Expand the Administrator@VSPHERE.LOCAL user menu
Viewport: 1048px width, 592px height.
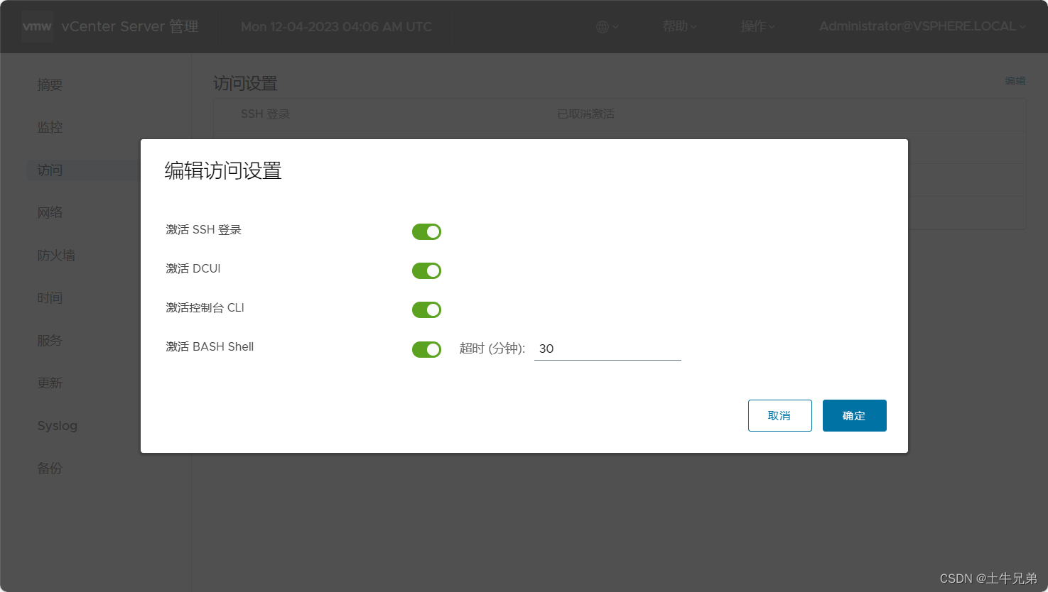pyautogui.click(x=922, y=26)
